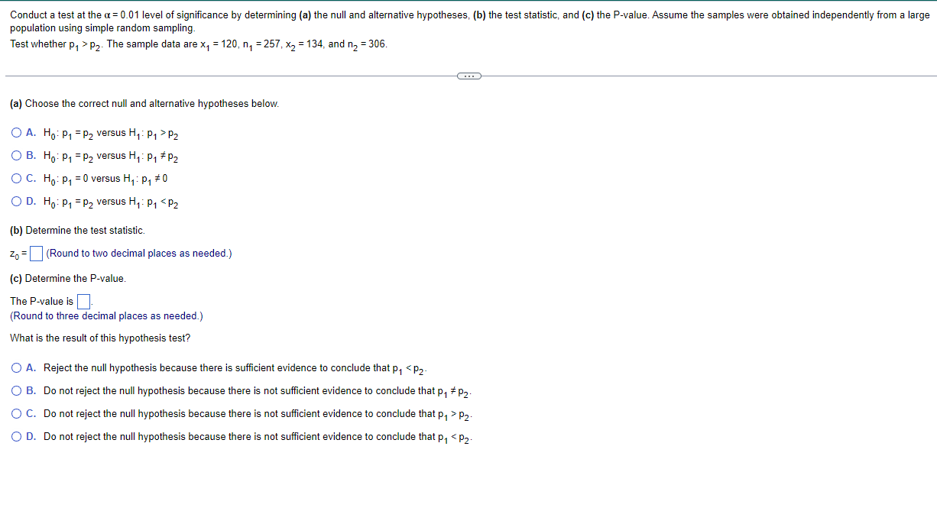This screenshot has width=937, height=511.
Task: Choose result D: not sufficient evidence p1 < p2
Action: 18,437
